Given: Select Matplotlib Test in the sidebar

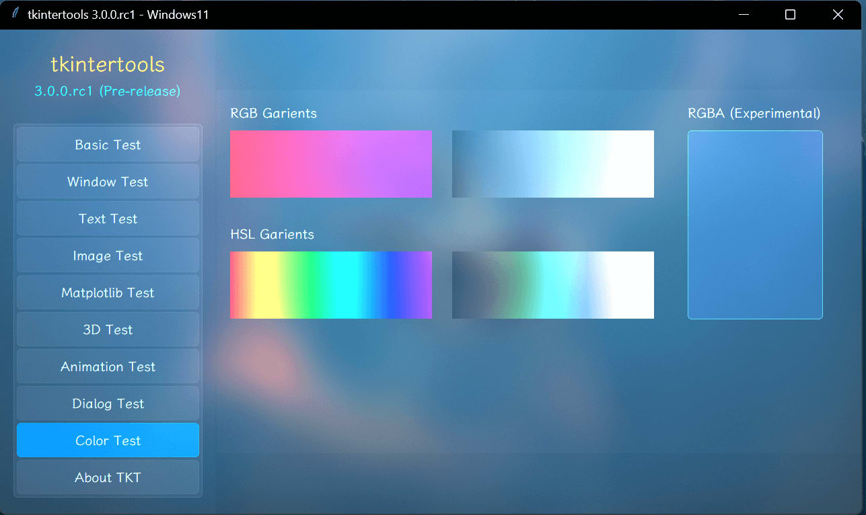Looking at the screenshot, I should pyautogui.click(x=108, y=292).
